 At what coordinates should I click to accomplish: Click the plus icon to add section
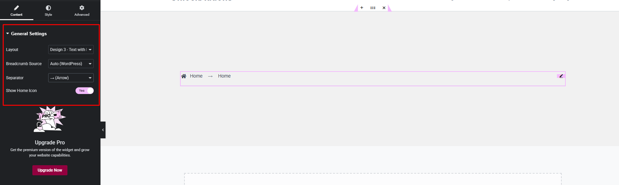(362, 8)
